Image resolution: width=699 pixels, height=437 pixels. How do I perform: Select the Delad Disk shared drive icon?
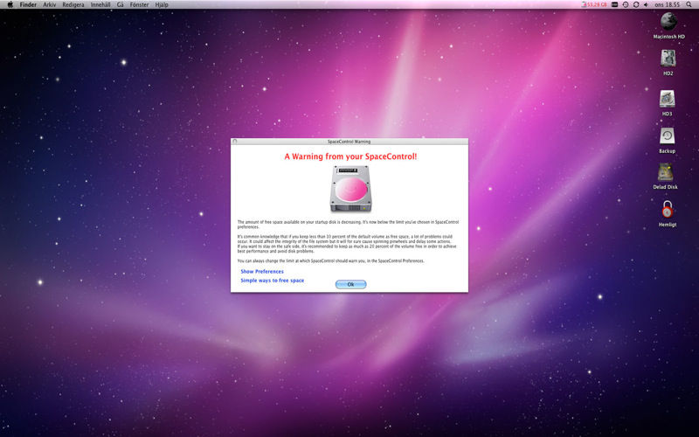coord(665,172)
